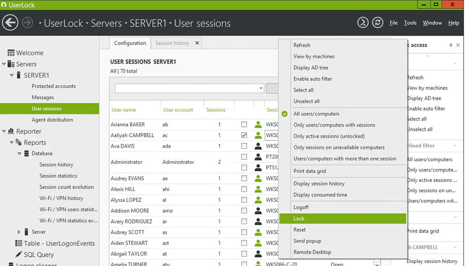The height and width of the screenshot is (266, 465).
Task: Click Addison MOORE's black user icon
Action: click(x=258, y=211)
